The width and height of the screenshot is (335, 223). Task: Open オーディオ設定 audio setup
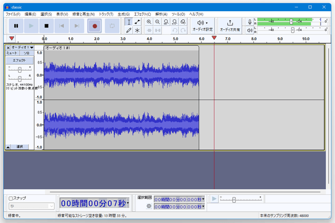(x=203, y=26)
